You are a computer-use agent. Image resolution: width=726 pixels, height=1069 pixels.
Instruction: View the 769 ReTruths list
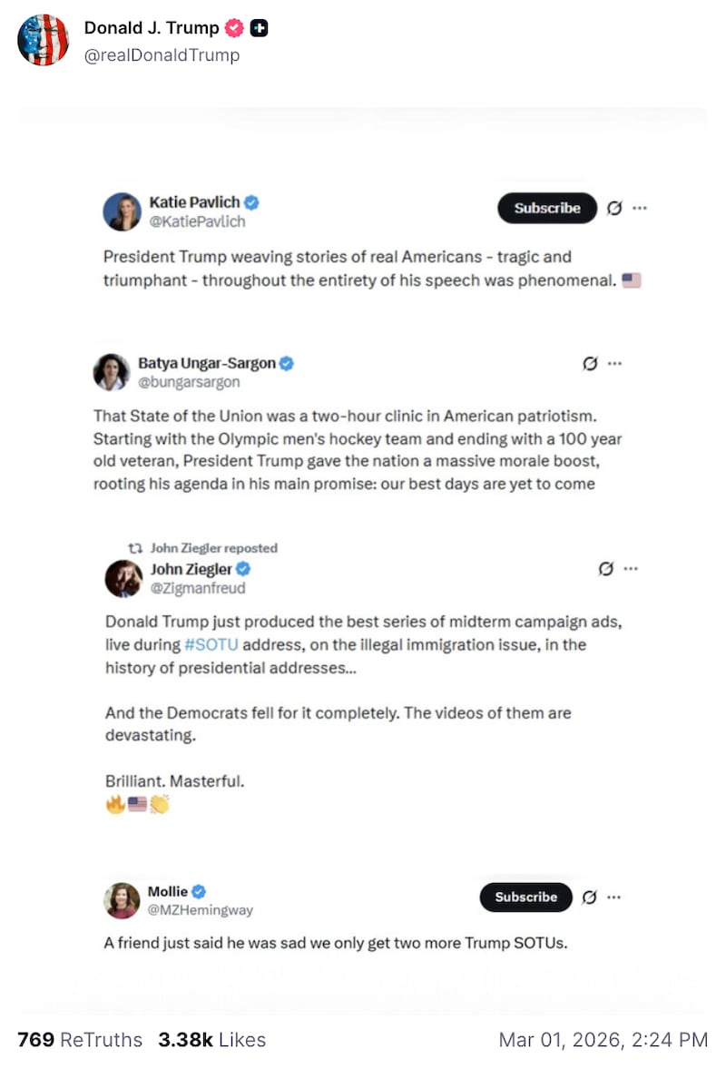[80, 1039]
